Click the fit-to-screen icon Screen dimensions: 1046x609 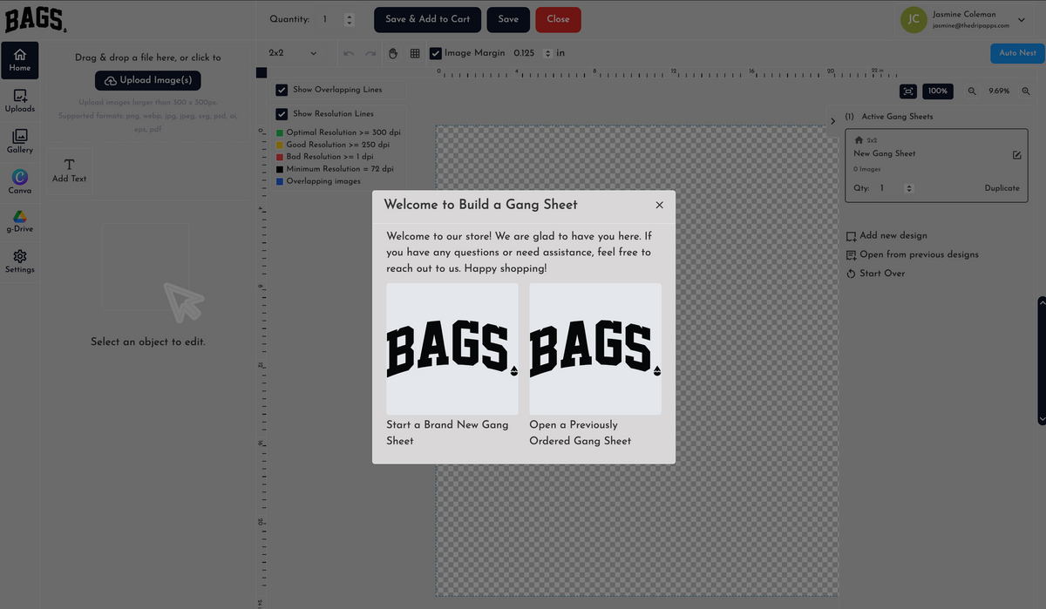908,91
